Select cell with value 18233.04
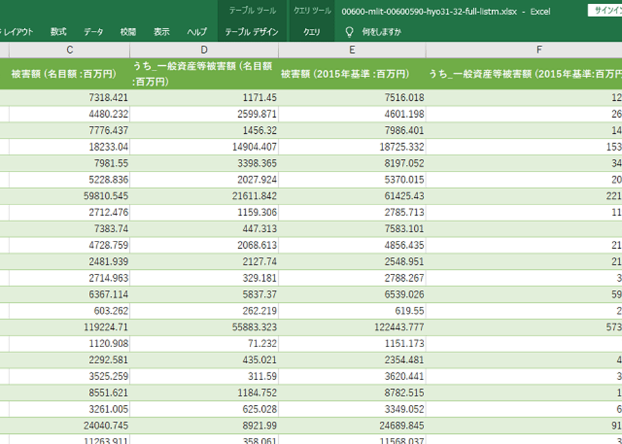Viewport: 622px width, 444px height. click(69, 147)
